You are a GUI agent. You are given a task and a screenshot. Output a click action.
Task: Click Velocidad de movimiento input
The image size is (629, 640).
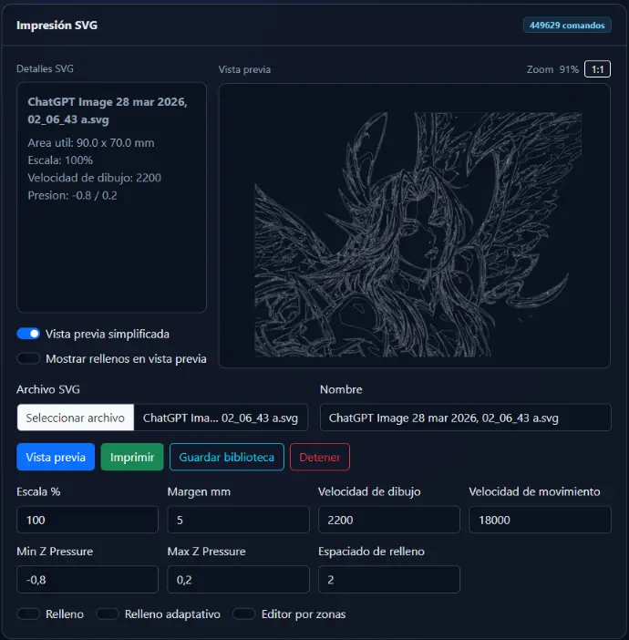[540, 520]
